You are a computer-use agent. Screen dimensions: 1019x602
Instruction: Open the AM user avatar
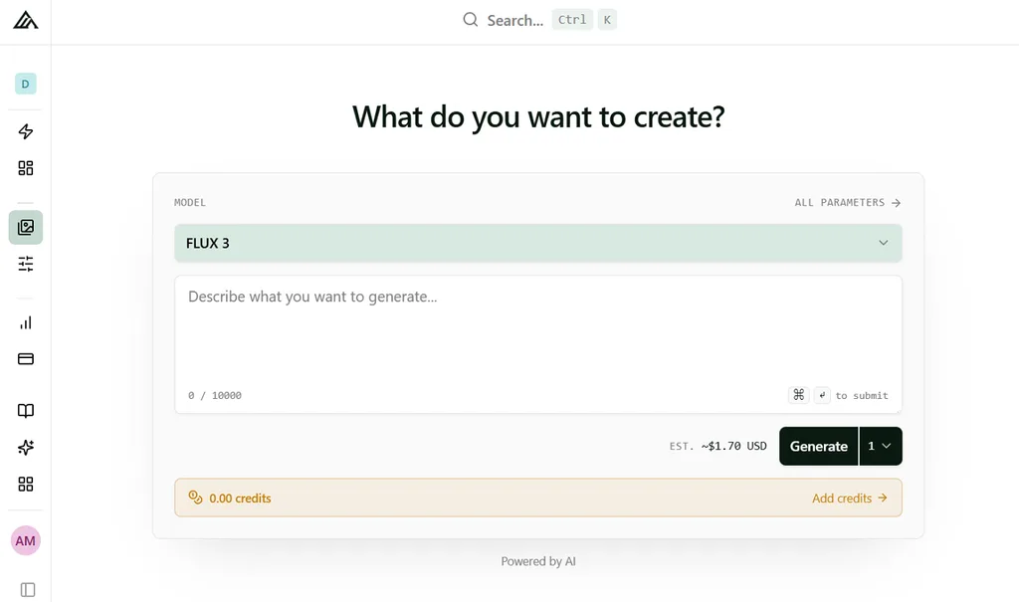(x=25, y=541)
